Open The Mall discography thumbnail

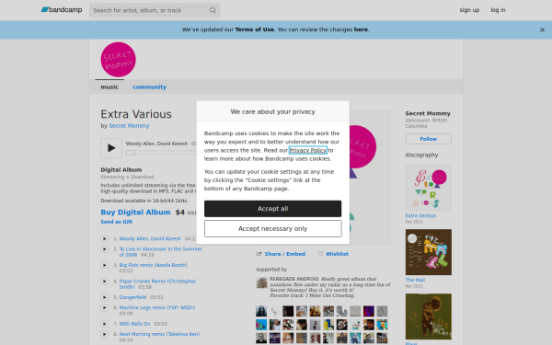point(429,252)
